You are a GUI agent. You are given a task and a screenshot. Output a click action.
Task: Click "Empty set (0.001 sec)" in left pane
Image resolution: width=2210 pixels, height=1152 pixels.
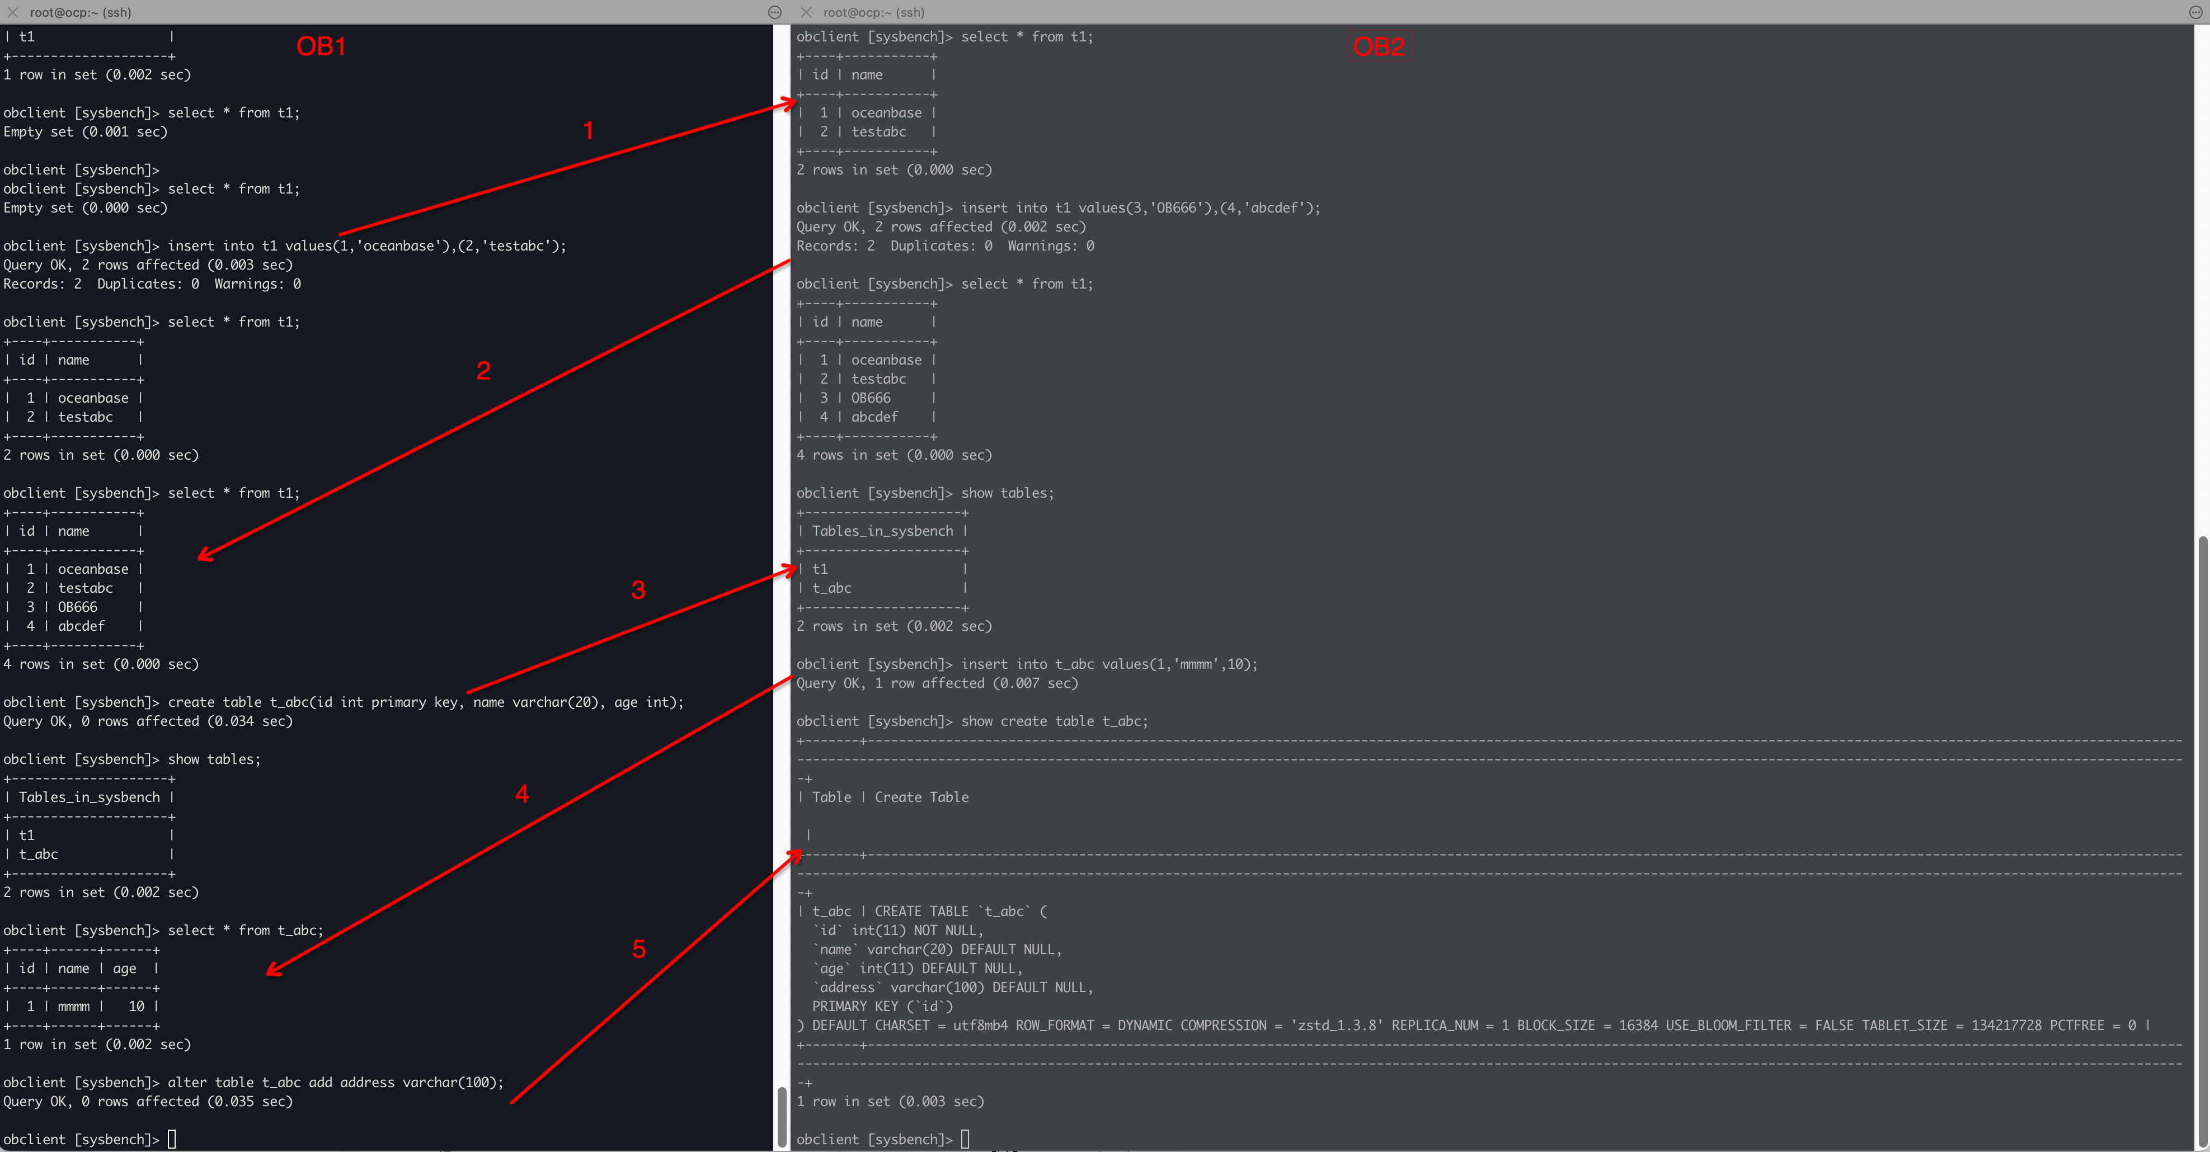tap(85, 132)
